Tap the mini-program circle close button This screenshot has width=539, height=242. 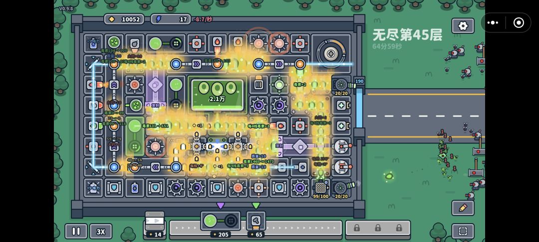pyautogui.click(x=519, y=22)
